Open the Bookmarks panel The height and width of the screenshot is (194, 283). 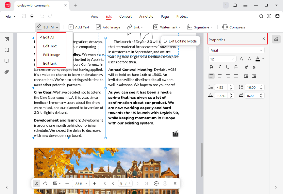tap(7, 50)
